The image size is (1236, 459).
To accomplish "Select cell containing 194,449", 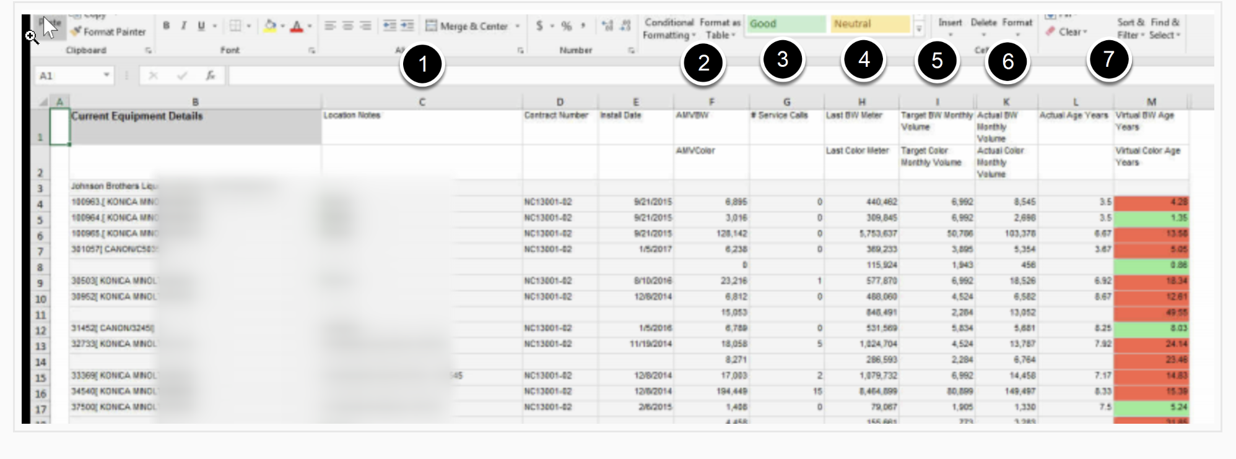I will click(x=712, y=392).
